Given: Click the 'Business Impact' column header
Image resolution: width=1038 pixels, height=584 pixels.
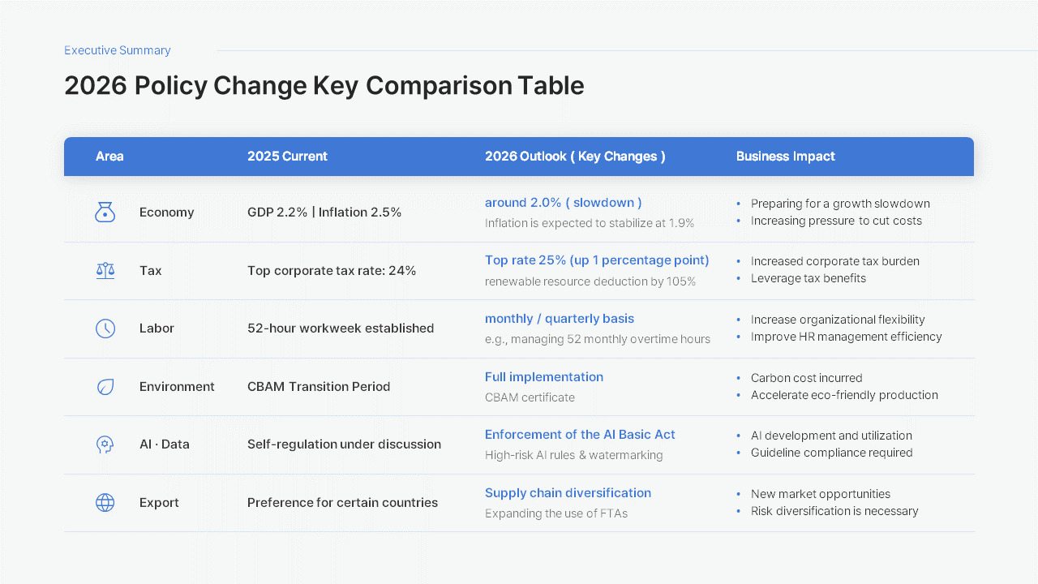Looking at the screenshot, I should tap(785, 156).
